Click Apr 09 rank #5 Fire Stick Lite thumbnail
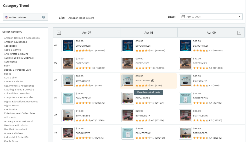This screenshot has width=246, height=142. pyautogui.click(x=185, y=116)
